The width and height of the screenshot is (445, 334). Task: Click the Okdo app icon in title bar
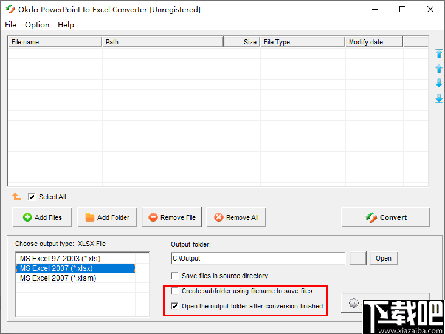10,9
